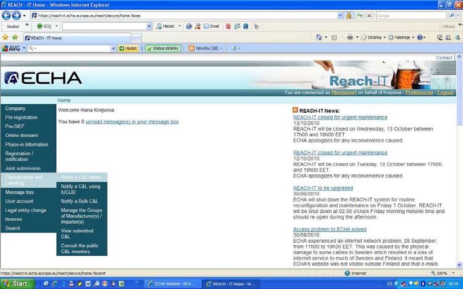Click the blue Help question mark icon

tap(420, 38)
